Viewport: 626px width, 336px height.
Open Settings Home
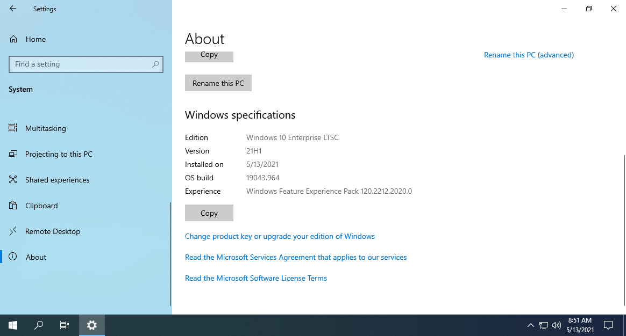pos(35,39)
